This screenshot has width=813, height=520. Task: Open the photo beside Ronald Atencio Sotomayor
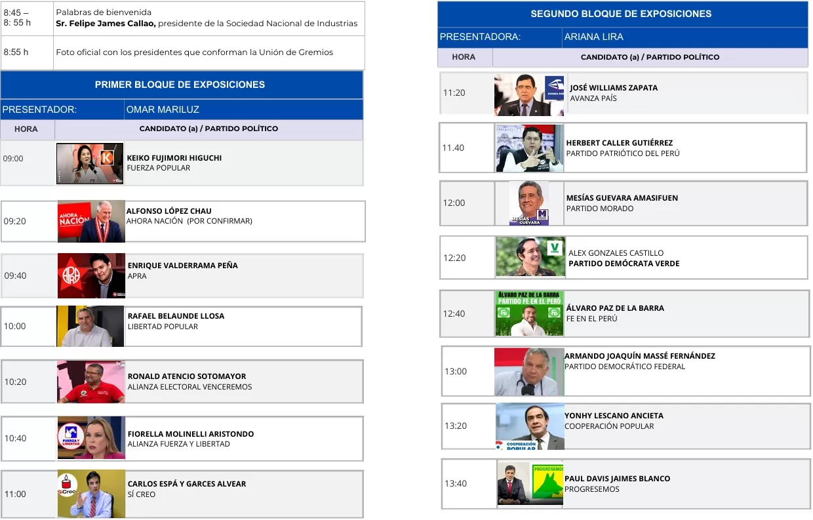90,381
